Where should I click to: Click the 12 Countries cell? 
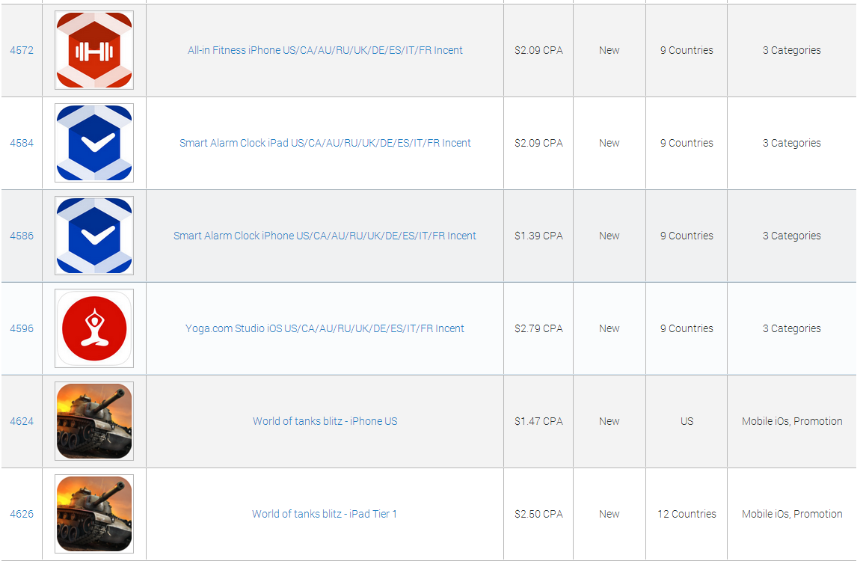pos(687,514)
